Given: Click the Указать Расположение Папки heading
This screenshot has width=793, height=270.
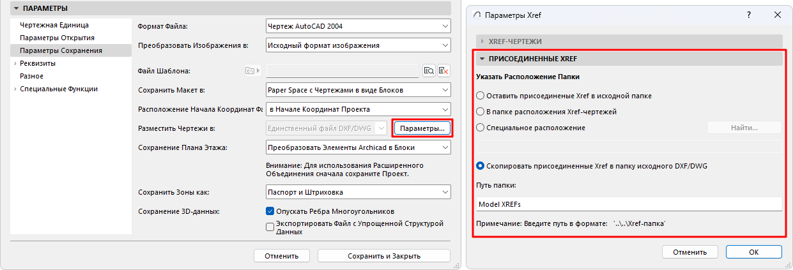Looking at the screenshot, I should click(x=528, y=77).
